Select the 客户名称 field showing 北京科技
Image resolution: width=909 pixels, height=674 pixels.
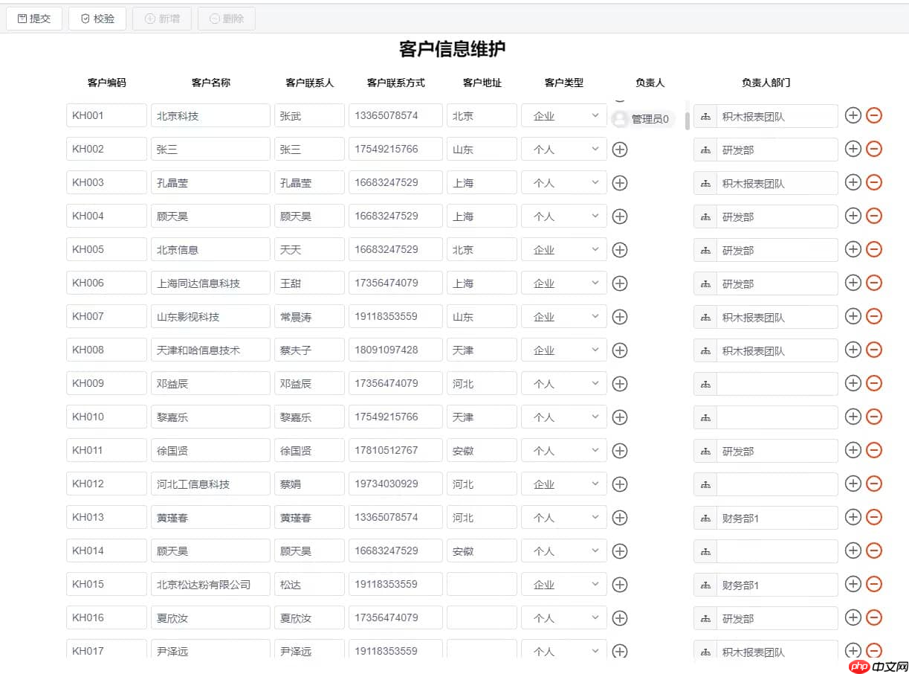pos(210,115)
